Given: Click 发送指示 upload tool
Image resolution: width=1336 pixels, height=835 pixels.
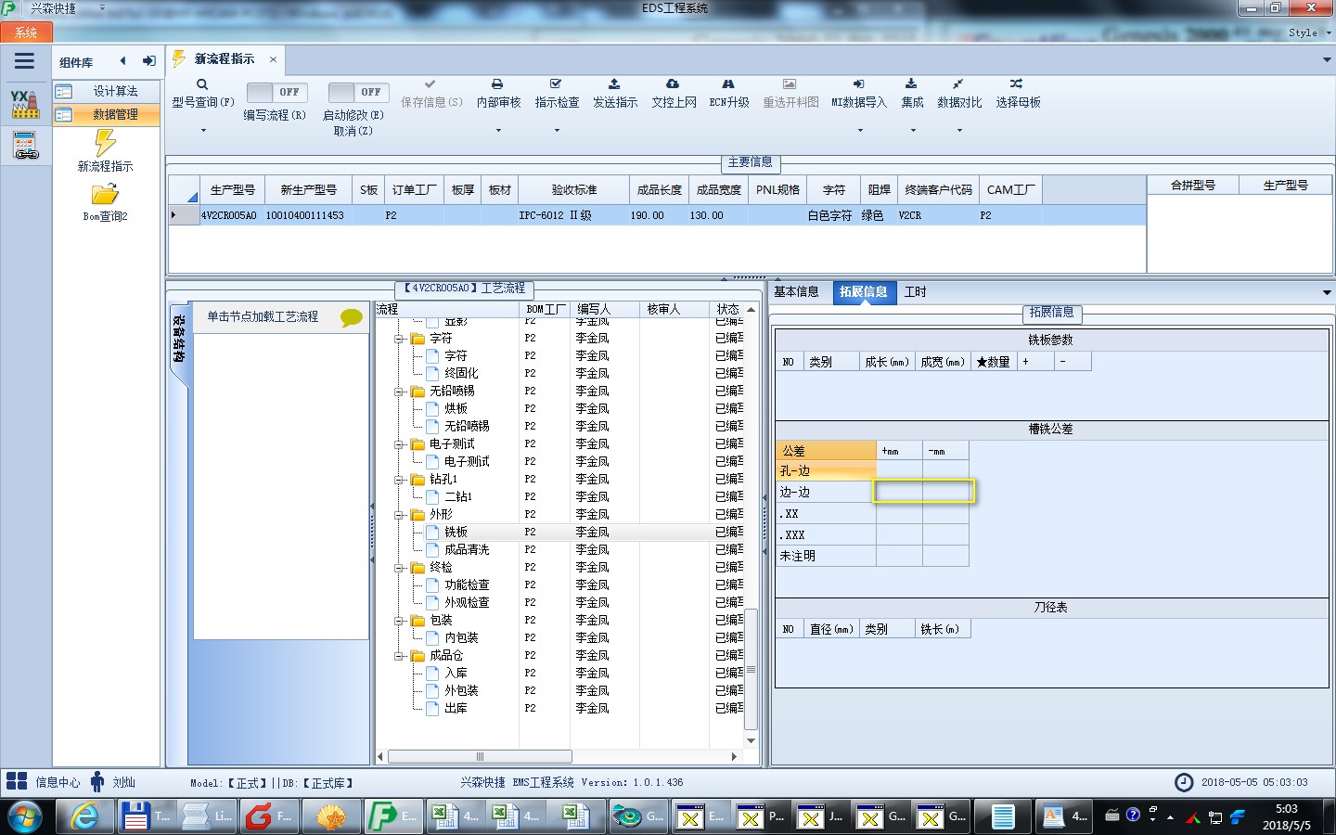Looking at the screenshot, I should 614,94.
